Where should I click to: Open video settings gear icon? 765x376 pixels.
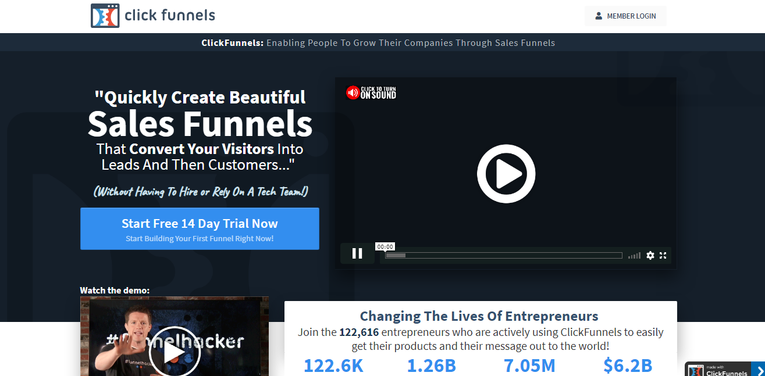click(x=650, y=255)
